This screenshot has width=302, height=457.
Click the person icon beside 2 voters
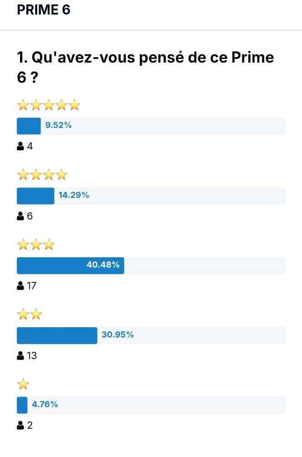[21, 425]
